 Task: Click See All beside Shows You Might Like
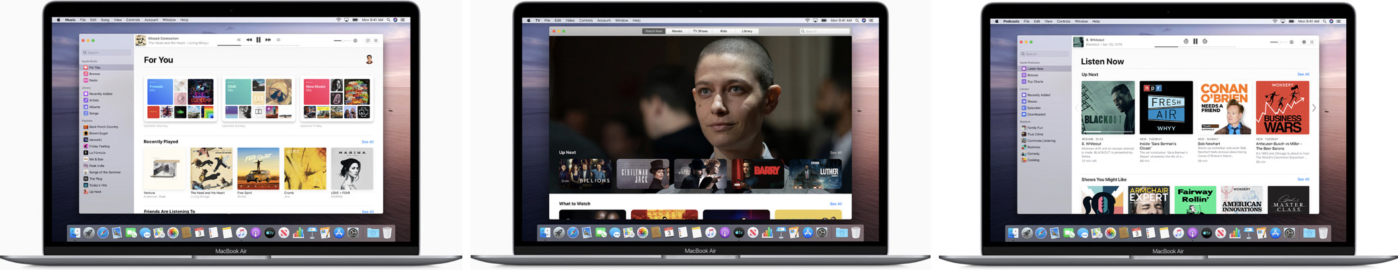[x=1303, y=179]
